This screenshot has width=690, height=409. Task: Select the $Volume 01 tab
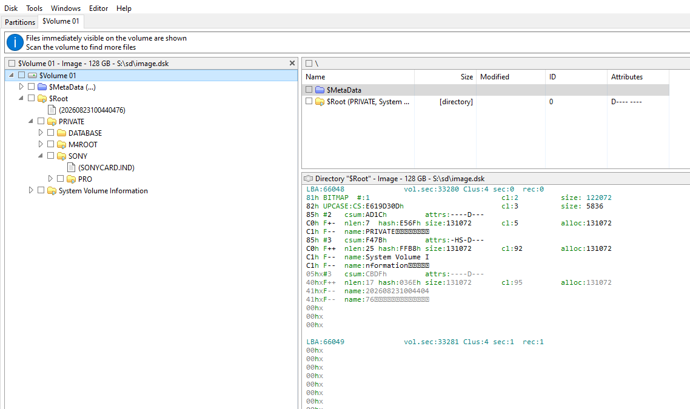(x=61, y=21)
